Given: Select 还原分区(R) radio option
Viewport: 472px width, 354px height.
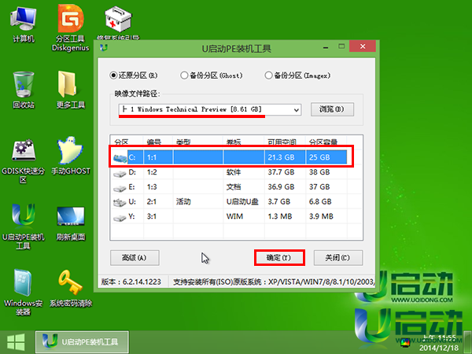Looking at the screenshot, I should click(134, 76).
